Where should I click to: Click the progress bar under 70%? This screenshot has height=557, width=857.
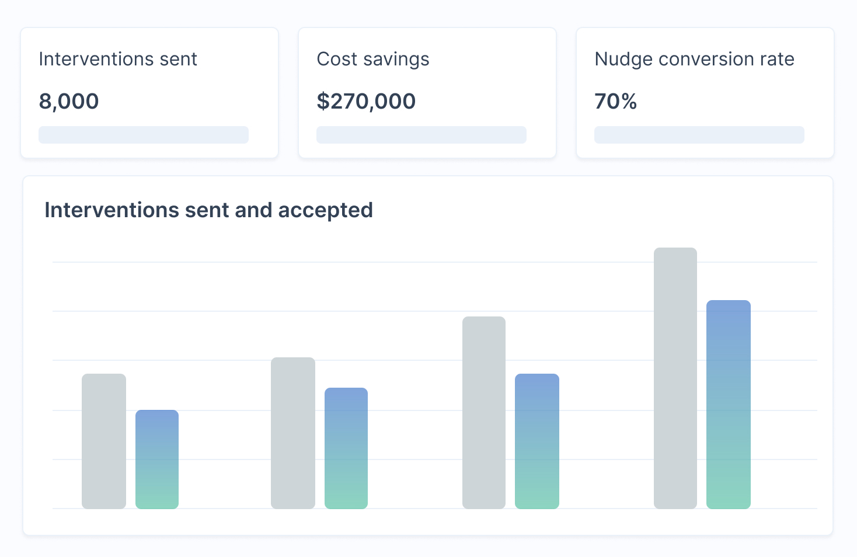tap(699, 135)
